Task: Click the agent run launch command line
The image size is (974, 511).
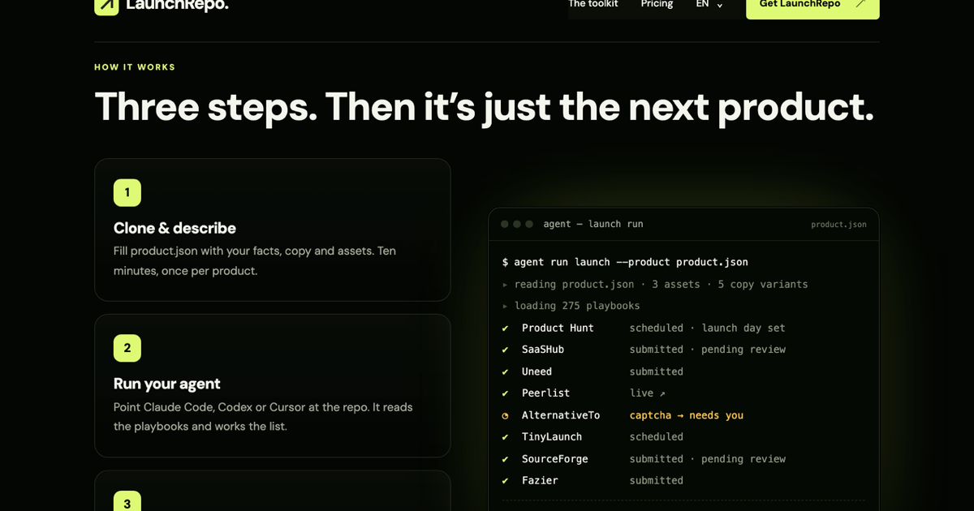Action: tap(625, 262)
